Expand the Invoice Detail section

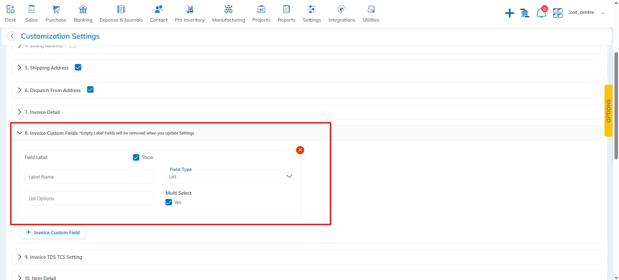click(x=42, y=112)
